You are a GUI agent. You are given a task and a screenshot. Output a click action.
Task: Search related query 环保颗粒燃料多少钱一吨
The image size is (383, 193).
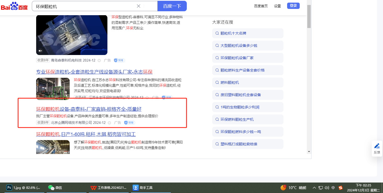248,132
